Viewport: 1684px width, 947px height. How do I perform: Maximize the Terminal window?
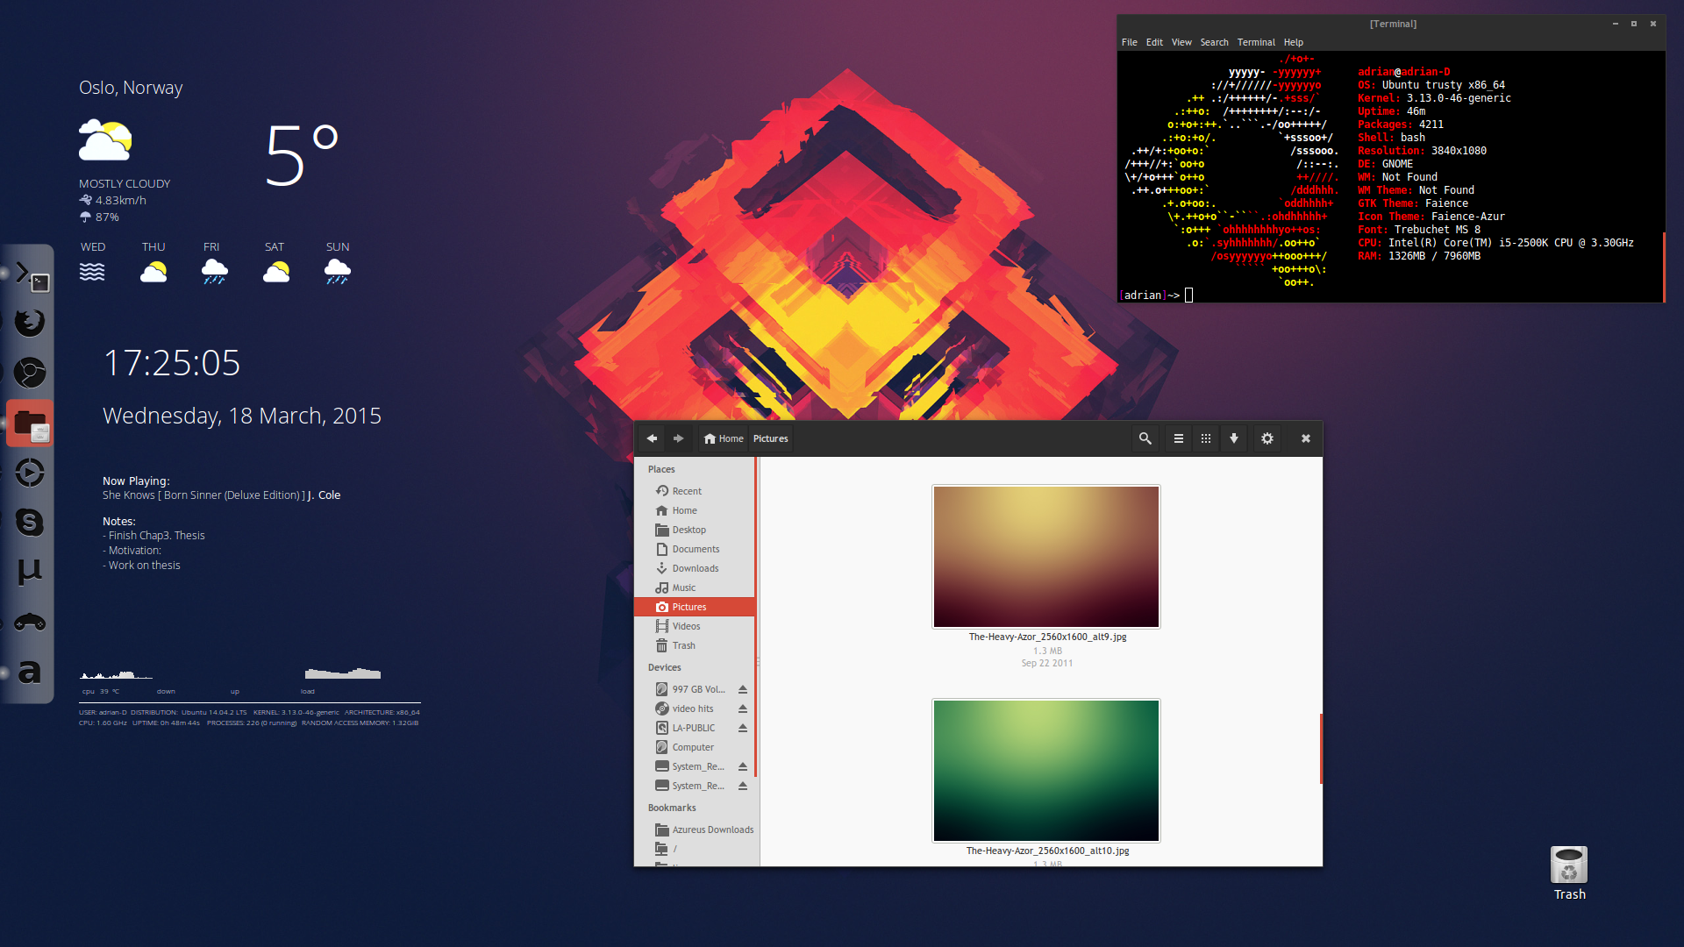[1634, 24]
